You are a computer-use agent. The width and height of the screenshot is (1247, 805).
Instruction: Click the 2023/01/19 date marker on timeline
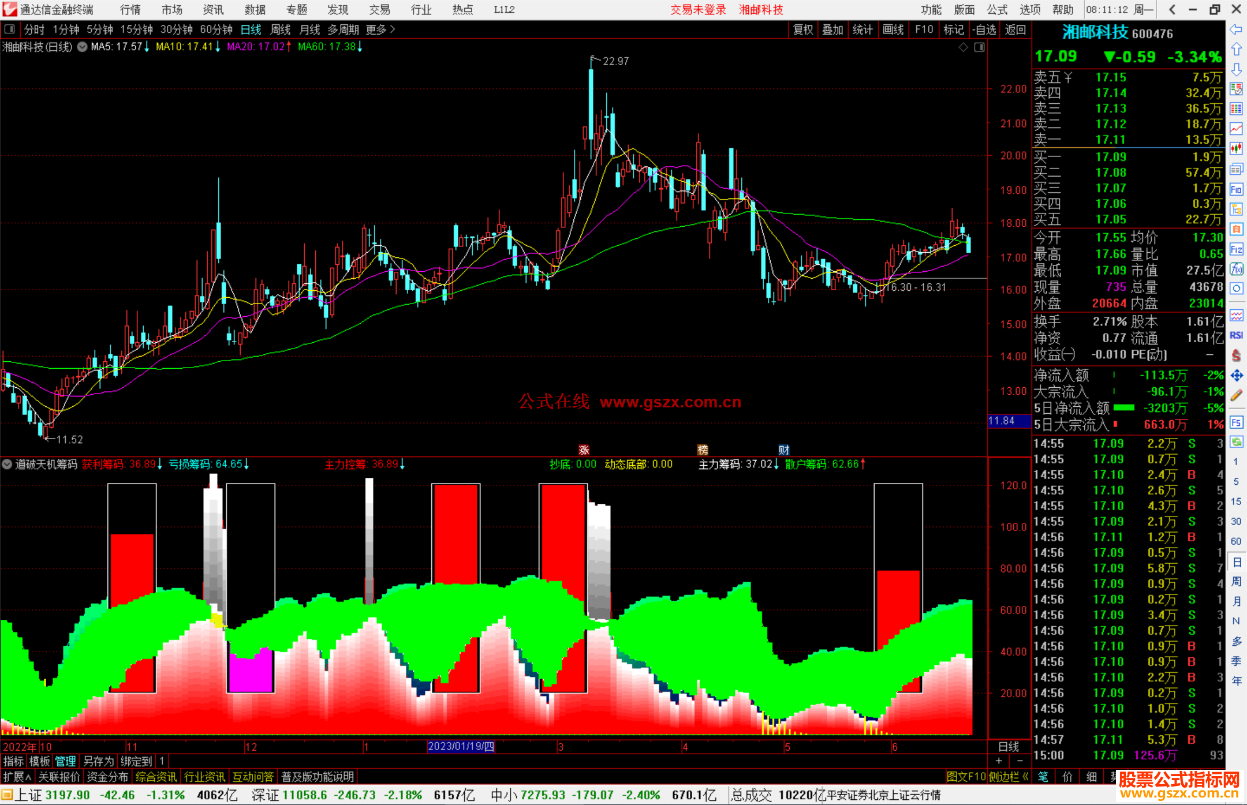click(461, 746)
